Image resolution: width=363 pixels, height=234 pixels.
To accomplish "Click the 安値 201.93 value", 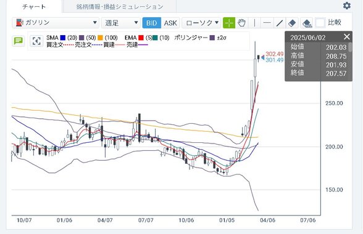I will tap(336, 65).
